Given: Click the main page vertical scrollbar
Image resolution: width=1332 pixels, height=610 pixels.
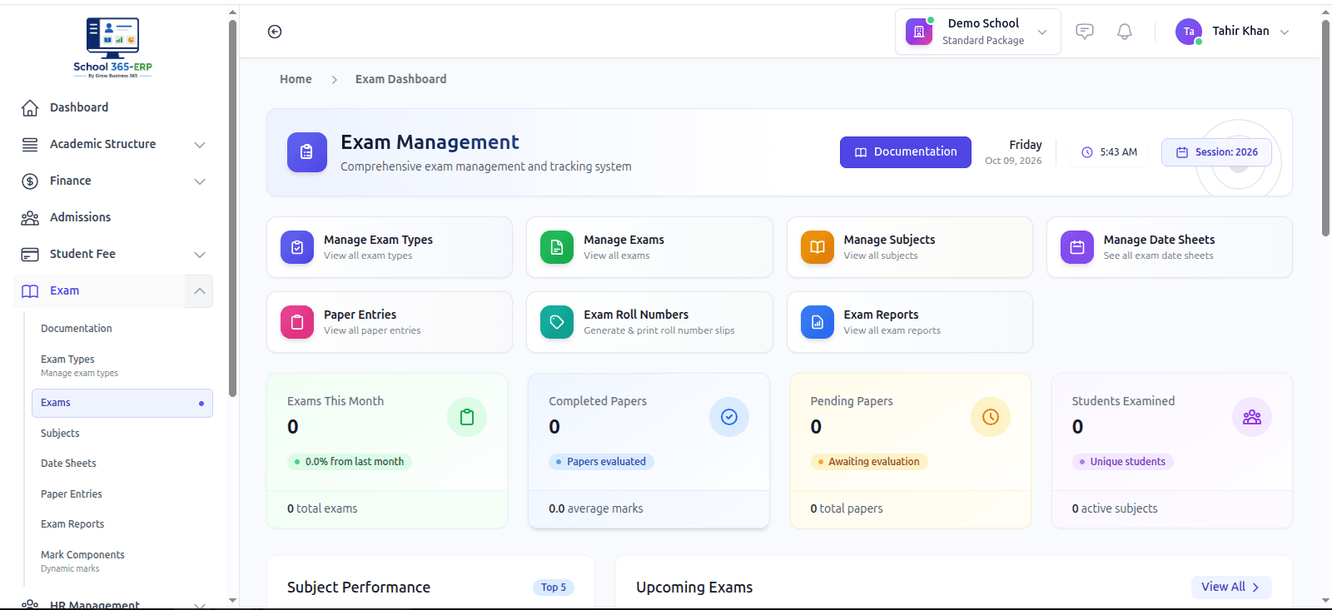Looking at the screenshot, I should pyautogui.click(x=1325, y=128).
